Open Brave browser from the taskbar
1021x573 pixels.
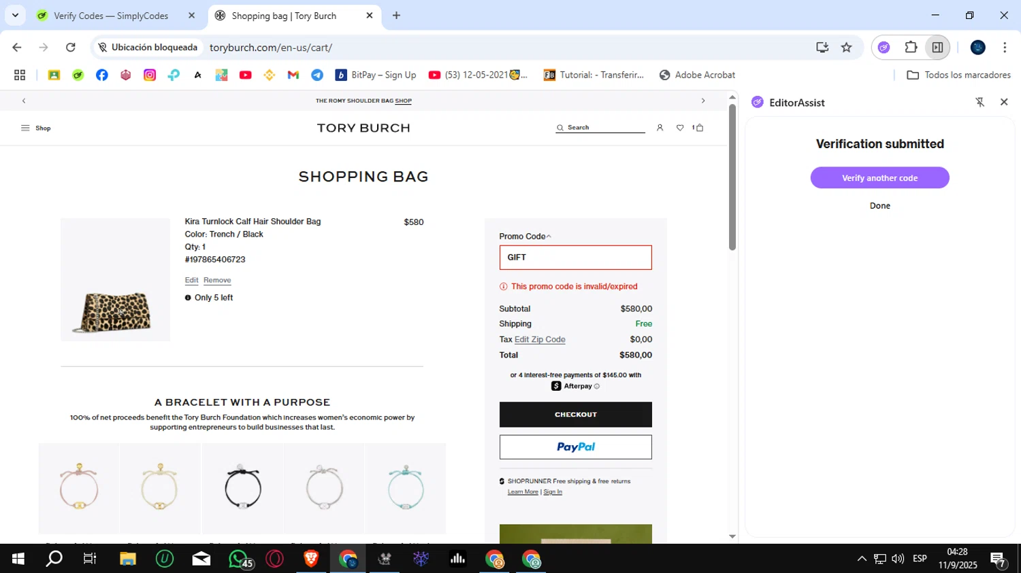click(x=311, y=559)
